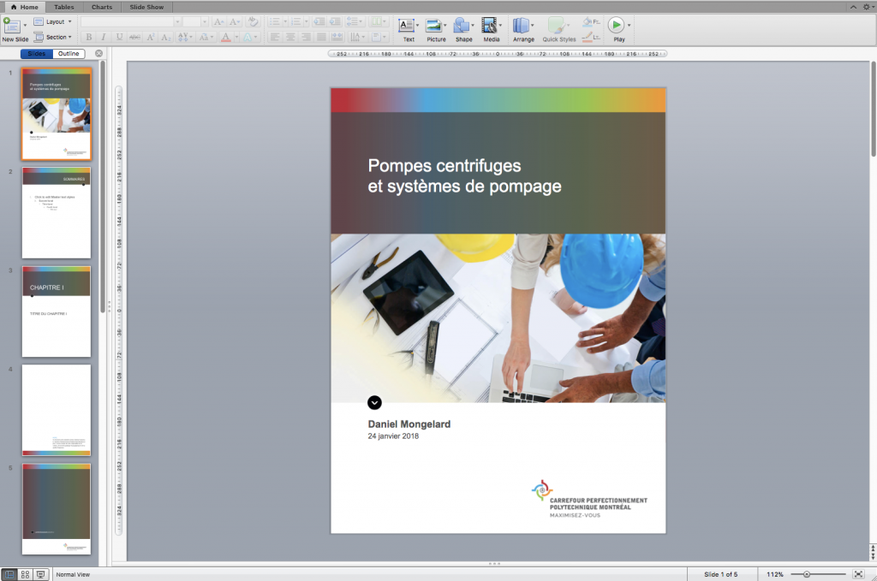Decrease the font size

tap(235, 21)
